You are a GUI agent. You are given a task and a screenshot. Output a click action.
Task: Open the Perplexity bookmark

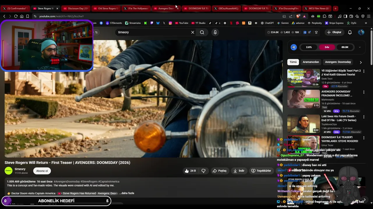(314, 23)
